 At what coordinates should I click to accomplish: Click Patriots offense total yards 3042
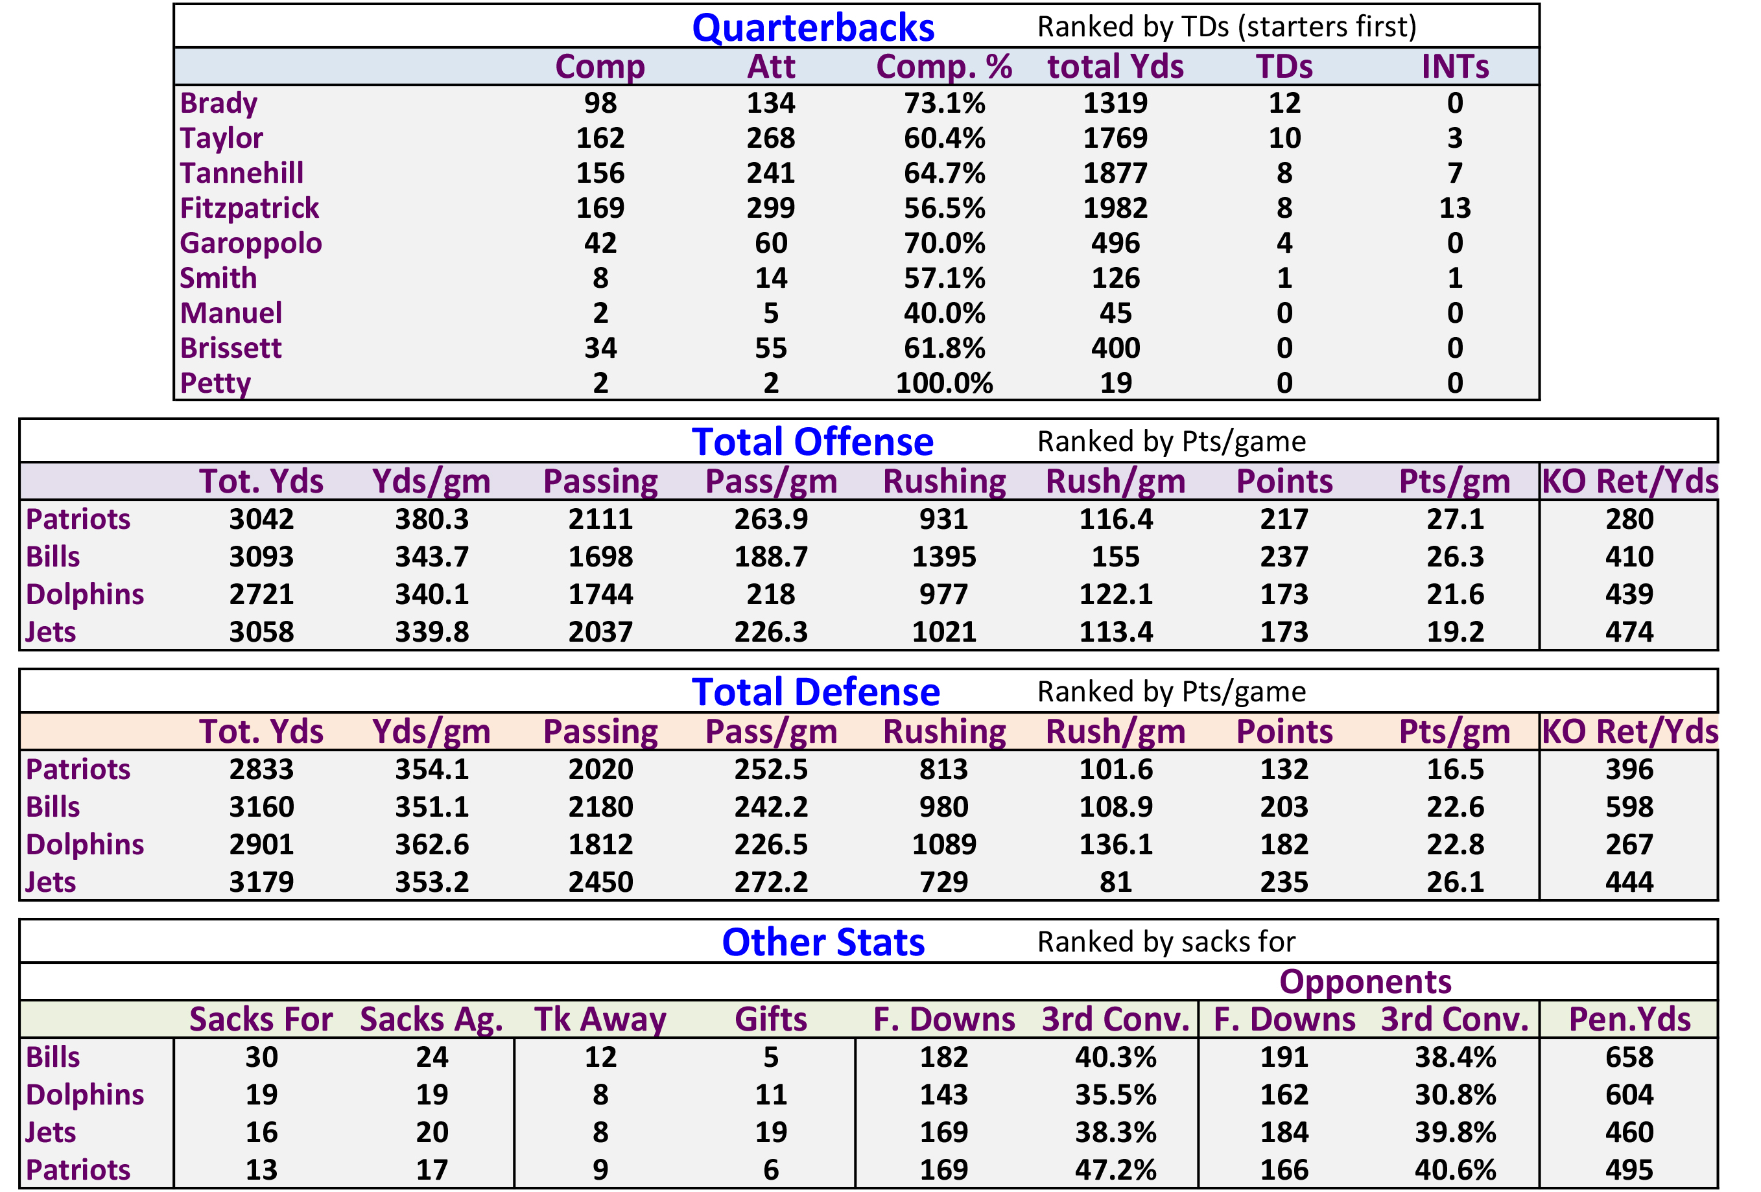click(261, 519)
